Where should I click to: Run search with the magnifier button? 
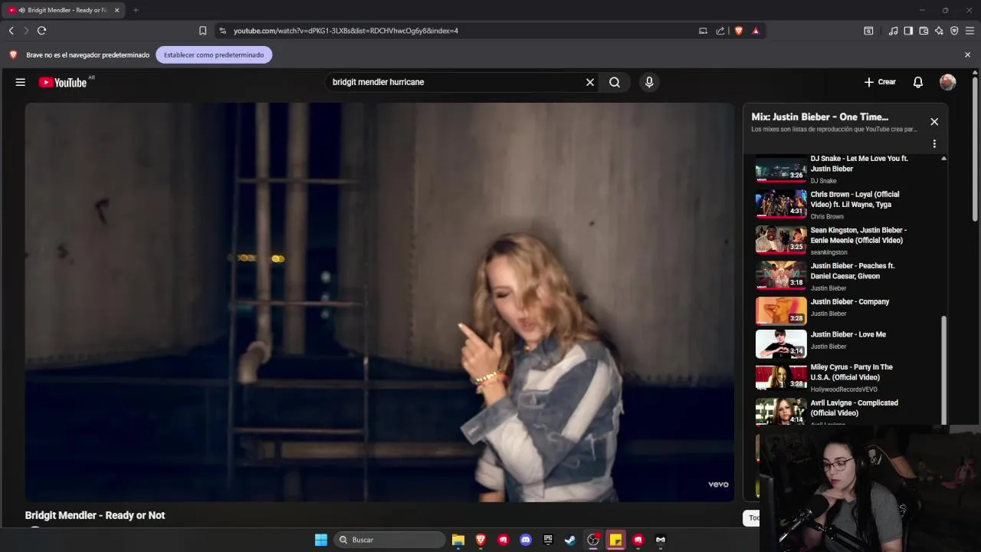(x=615, y=82)
